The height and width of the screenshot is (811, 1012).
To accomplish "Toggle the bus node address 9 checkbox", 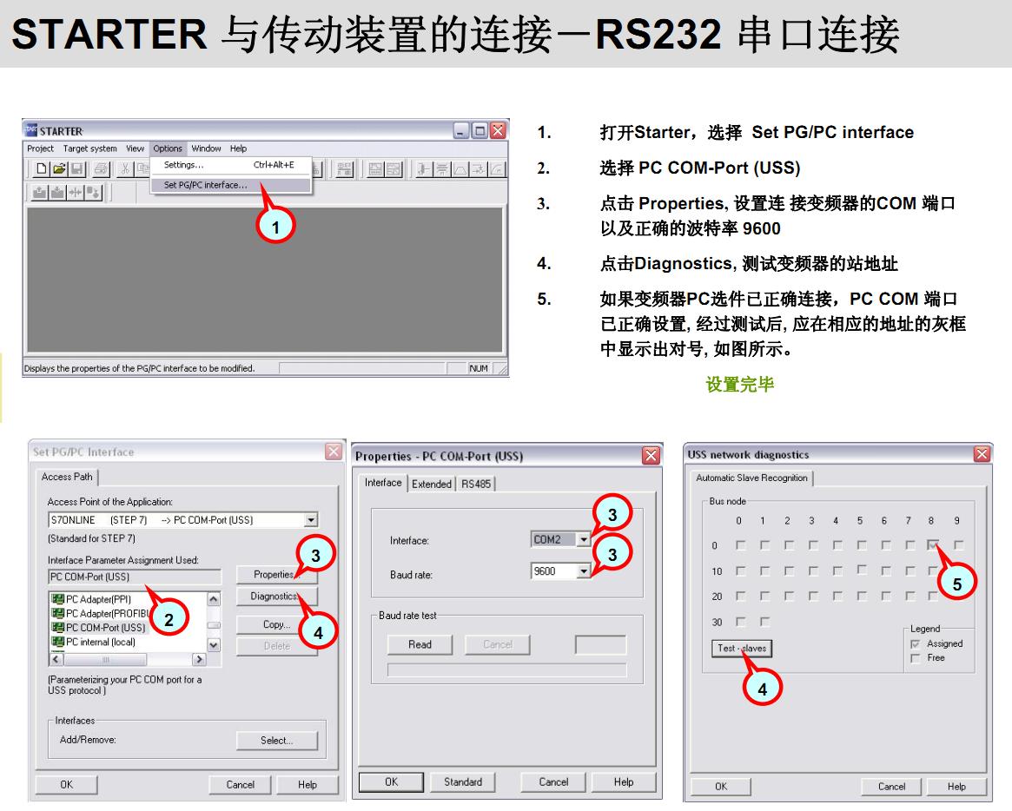I will coord(958,545).
